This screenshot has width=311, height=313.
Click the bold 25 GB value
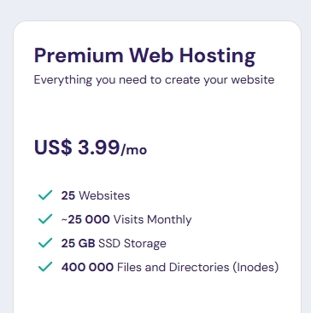78,243
